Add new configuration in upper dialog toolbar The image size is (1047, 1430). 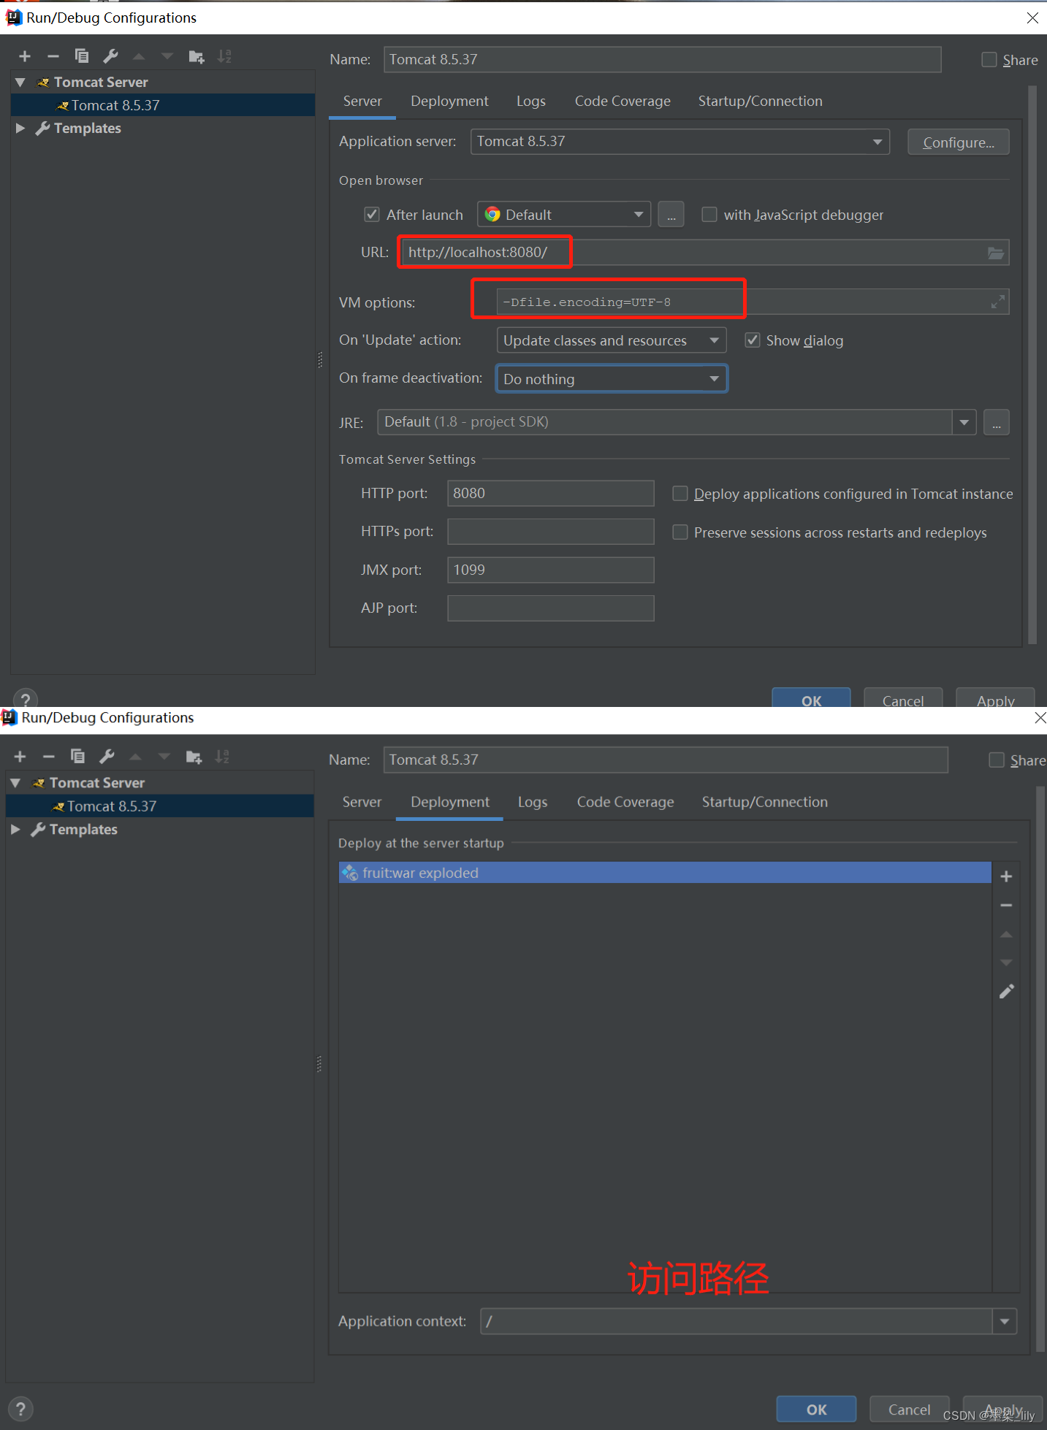pyautogui.click(x=25, y=56)
